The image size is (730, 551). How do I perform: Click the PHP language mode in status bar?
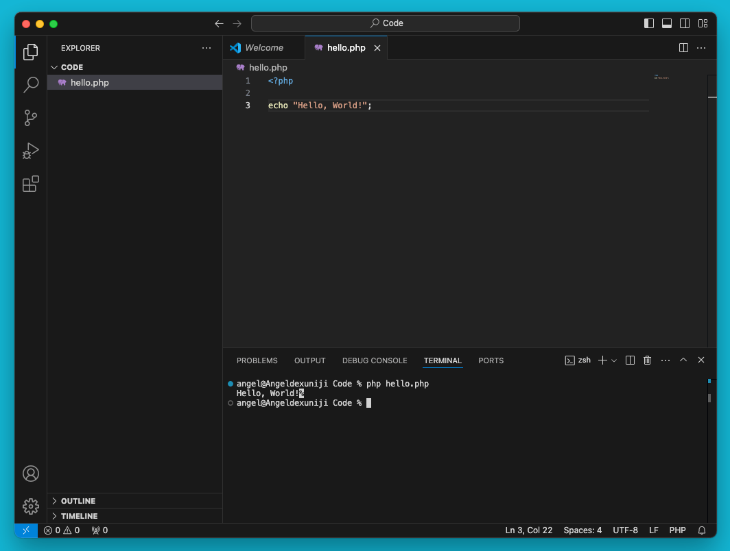pyautogui.click(x=677, y=530)
